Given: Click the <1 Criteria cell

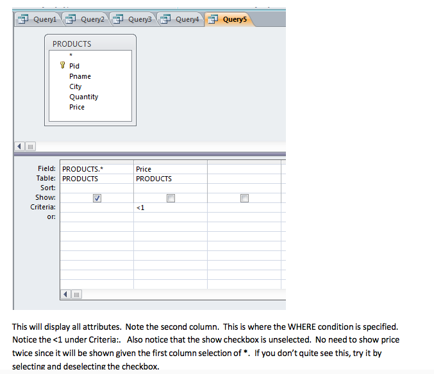Looking at the screenshot, I should [171, 207].
